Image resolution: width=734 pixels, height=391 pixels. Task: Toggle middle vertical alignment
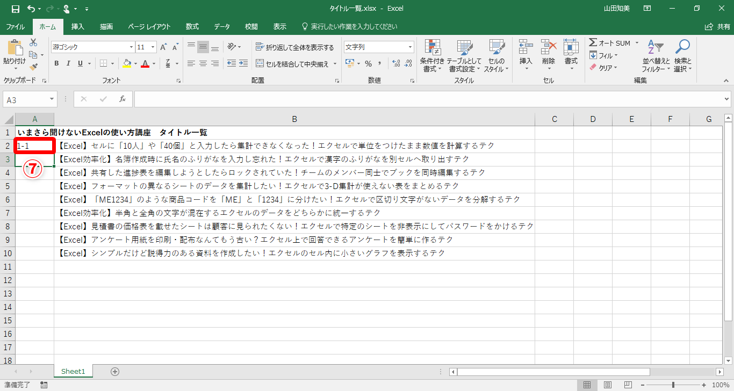point(203,47)
